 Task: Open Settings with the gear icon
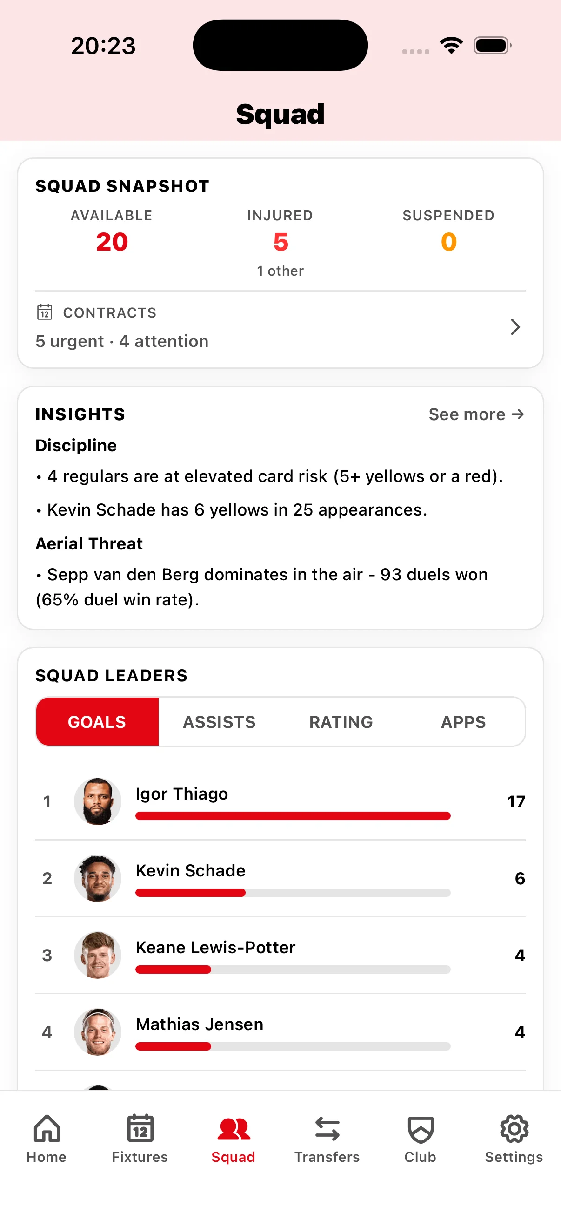[514, 1128]
